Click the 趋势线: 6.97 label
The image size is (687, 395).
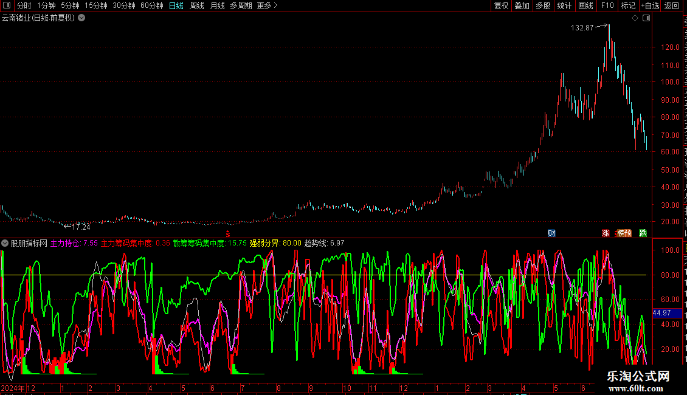point(324,243)
